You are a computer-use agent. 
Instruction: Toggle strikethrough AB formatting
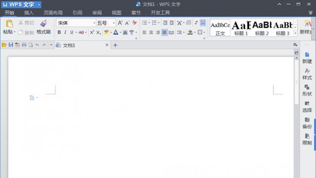pyautogui.click(x=81, y=32)
